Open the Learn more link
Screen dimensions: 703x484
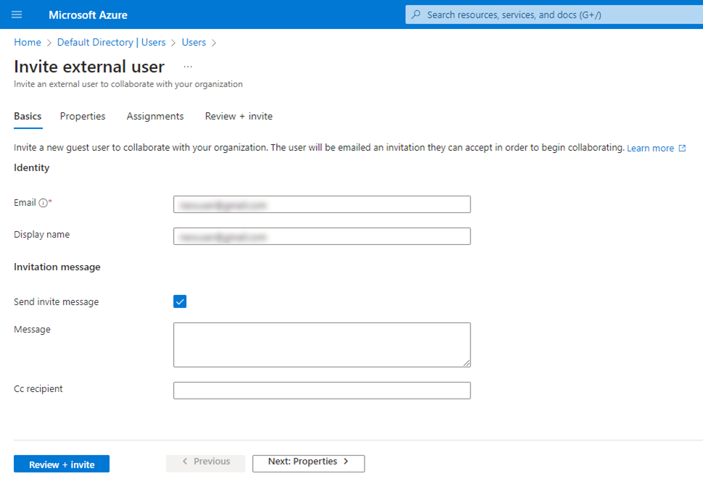click(x=649, y=147)
